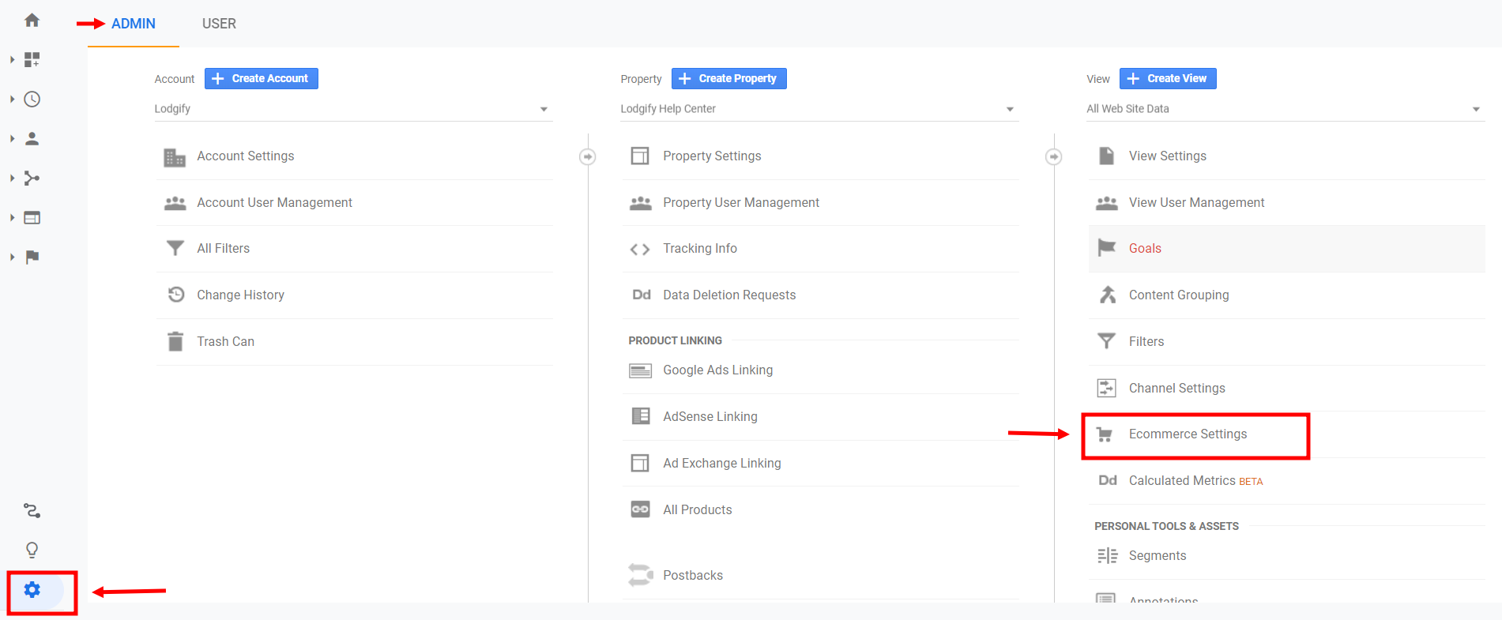Open Audience person icon in sidebar

point(32,139)
